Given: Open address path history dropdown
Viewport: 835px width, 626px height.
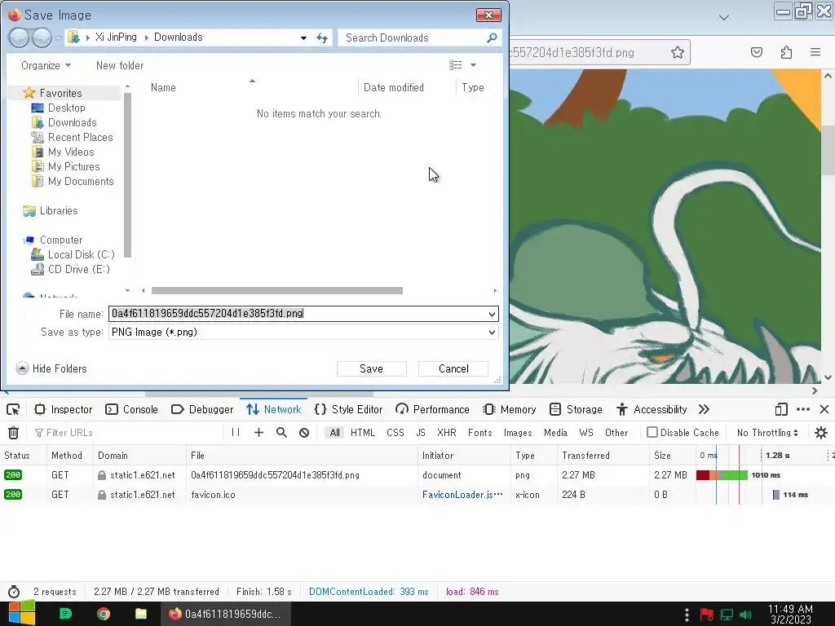Looking at the screenshot, I should (303, 37).
